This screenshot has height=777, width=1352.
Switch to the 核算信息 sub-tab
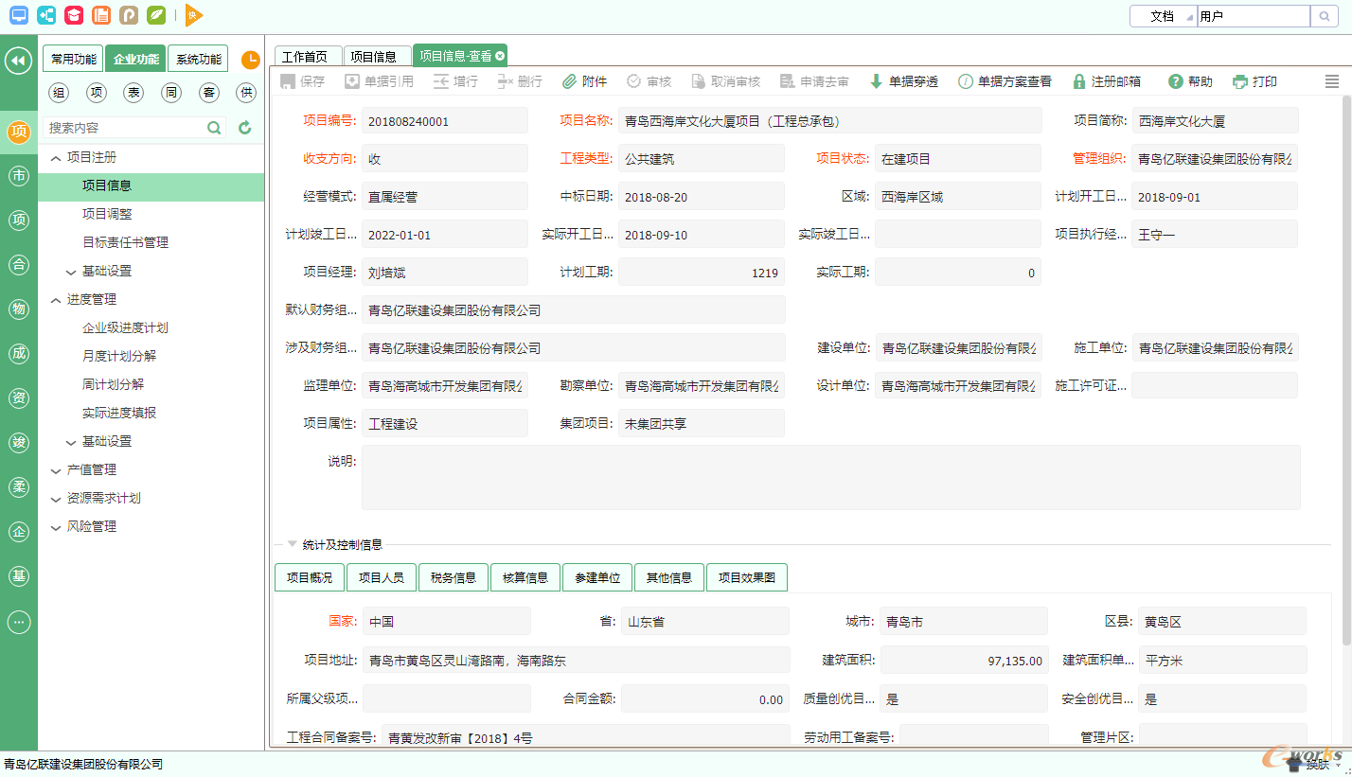coord(525,577)
